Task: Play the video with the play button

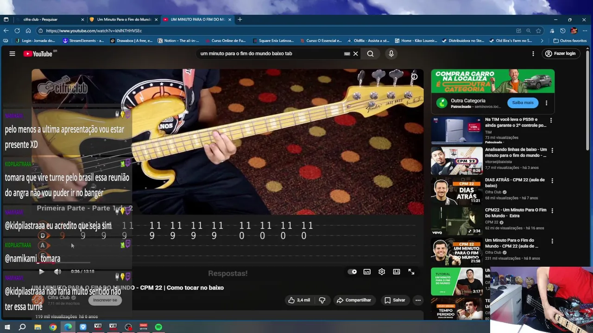Action: 41,271
